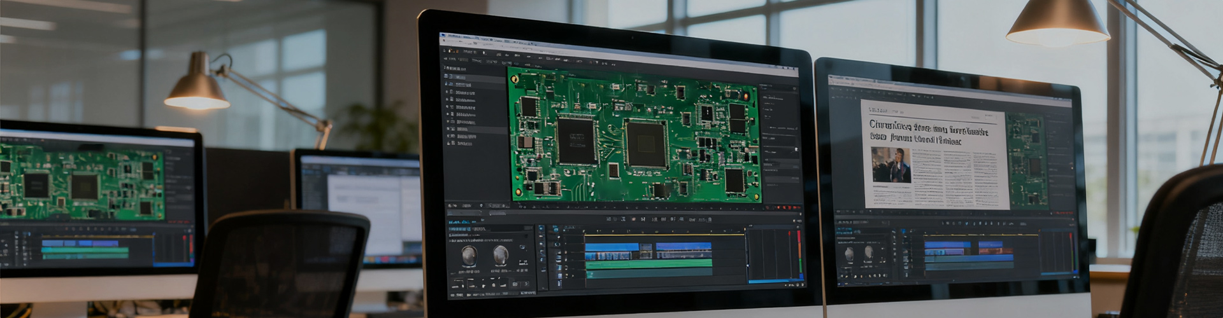Select the bright green audio clip on the center timeline
The width and height of the screenshot is (1223, 318).
tap(648, 263)
